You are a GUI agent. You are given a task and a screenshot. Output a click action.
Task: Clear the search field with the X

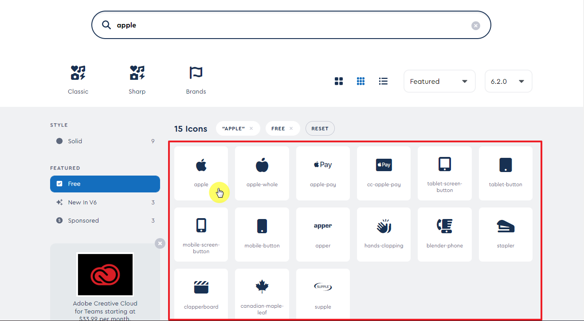click(x=476, y=26)
